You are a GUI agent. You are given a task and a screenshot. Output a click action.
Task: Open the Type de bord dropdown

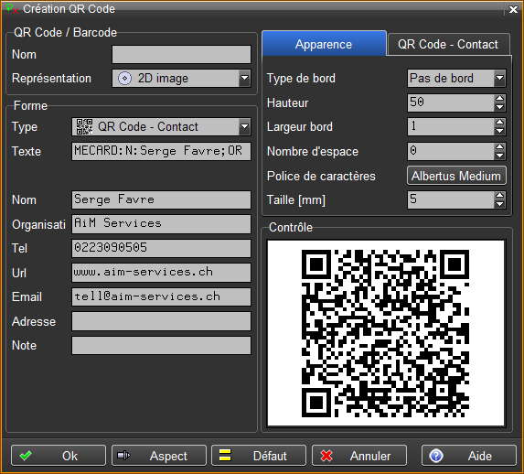tap(499, 79)
